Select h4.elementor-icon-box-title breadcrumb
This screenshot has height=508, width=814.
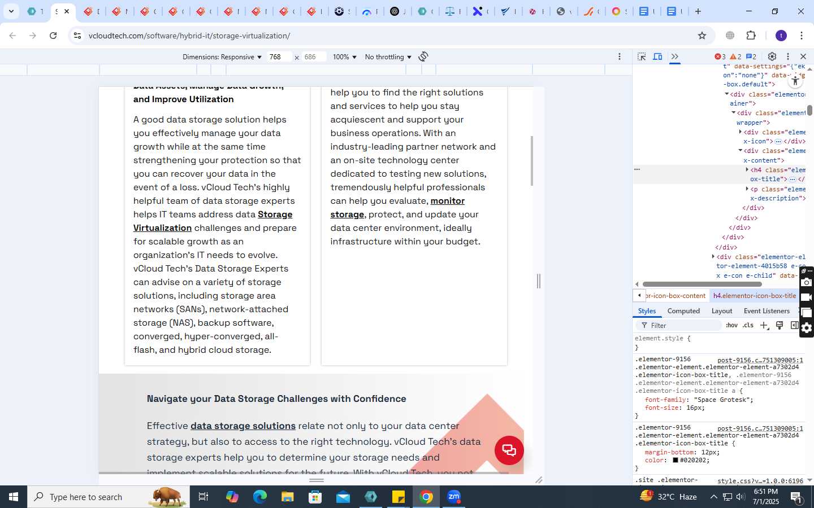click(755, 296)
